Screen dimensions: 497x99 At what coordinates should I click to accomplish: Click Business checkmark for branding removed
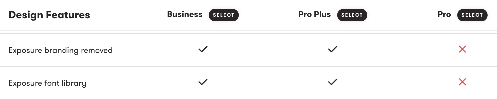[203, 49]
